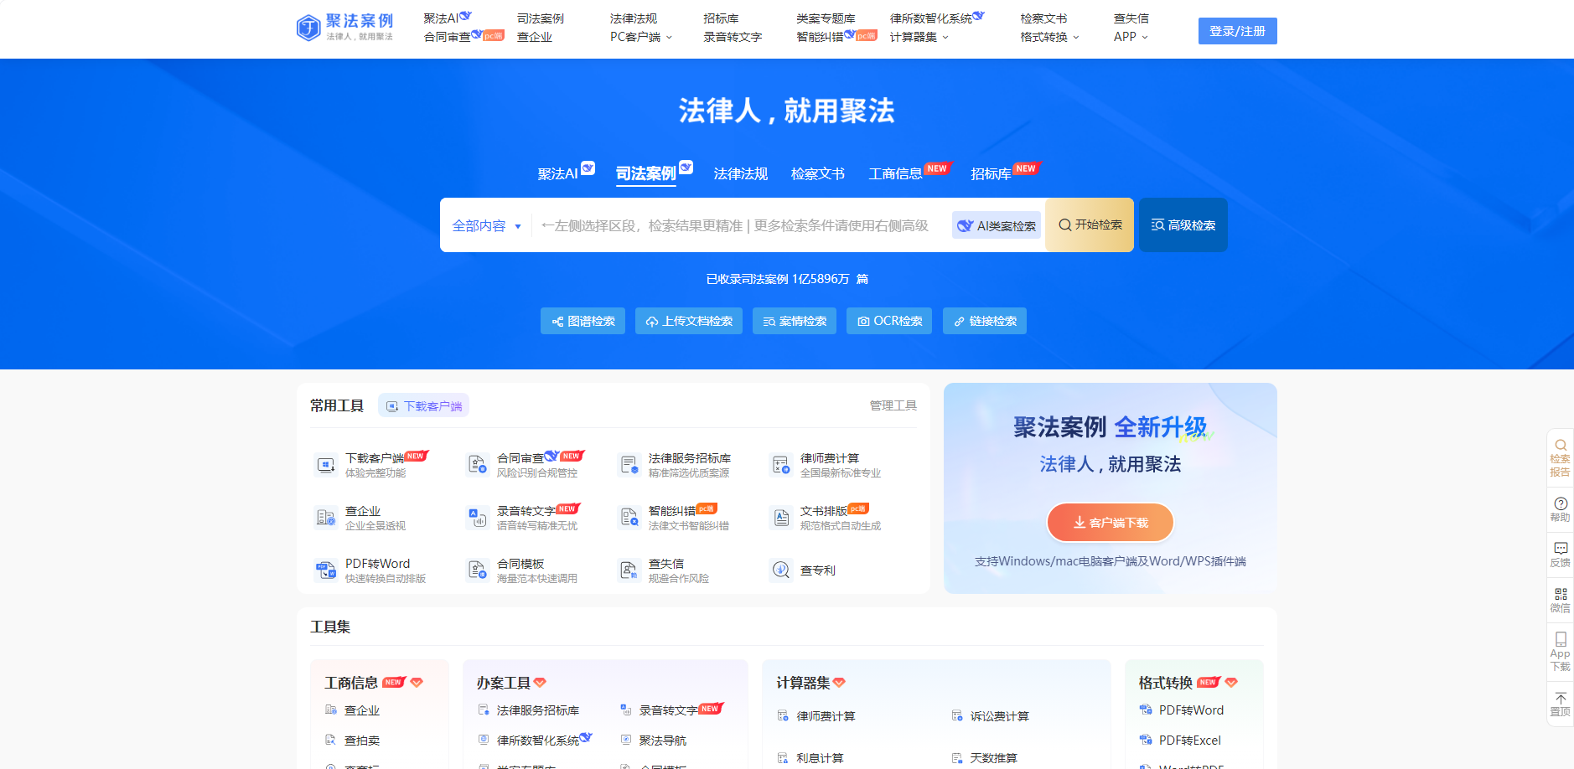Switch to the 检察文书 search tab
The image size is (1574, 769).
click(x=818, y=173)
